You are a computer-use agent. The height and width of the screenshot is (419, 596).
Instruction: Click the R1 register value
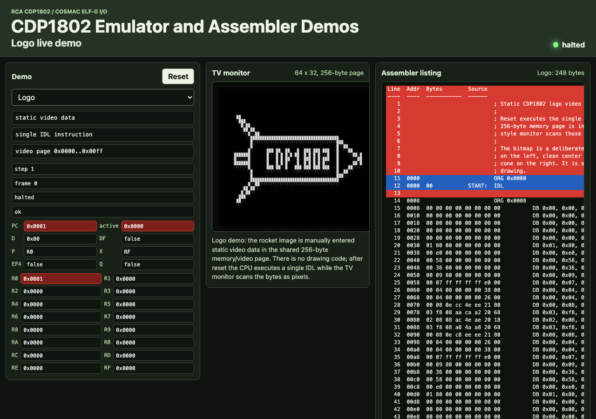(x=154, y=278)
